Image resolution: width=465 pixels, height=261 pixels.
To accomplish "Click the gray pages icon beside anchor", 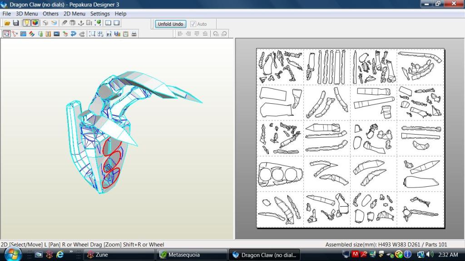I will click(x=89, y=23).
